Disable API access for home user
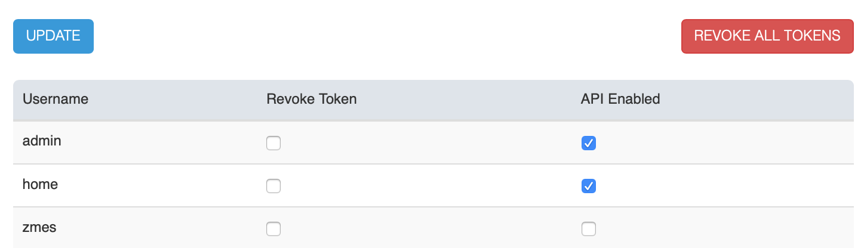The image size is (867, 248). 589,186
